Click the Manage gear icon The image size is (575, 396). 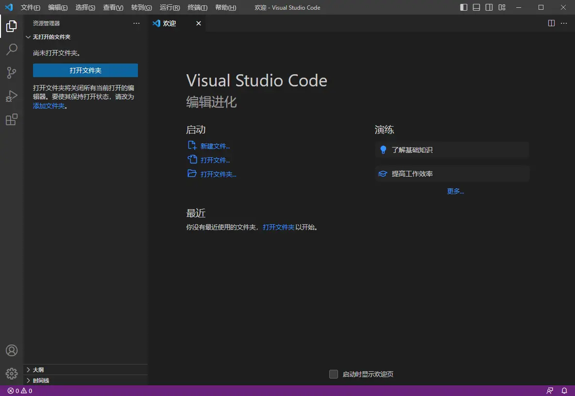coord(12,374)
